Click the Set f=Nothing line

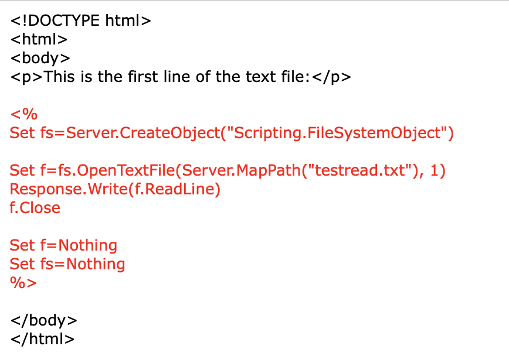pyautogui.click(x=63, y=245)
